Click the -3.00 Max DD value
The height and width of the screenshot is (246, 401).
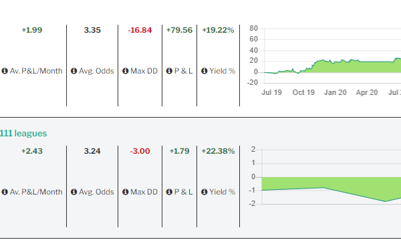point(140,151)
